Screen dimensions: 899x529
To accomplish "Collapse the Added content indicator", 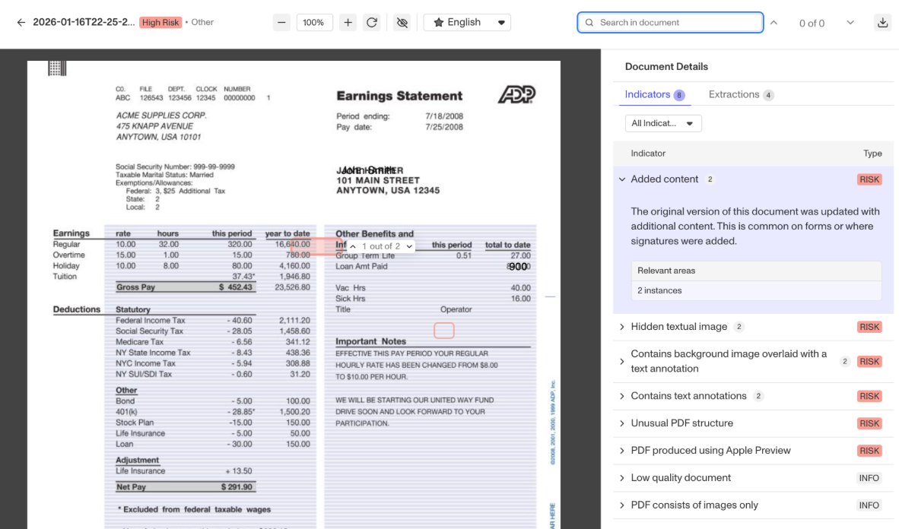I will pos(622,179).
